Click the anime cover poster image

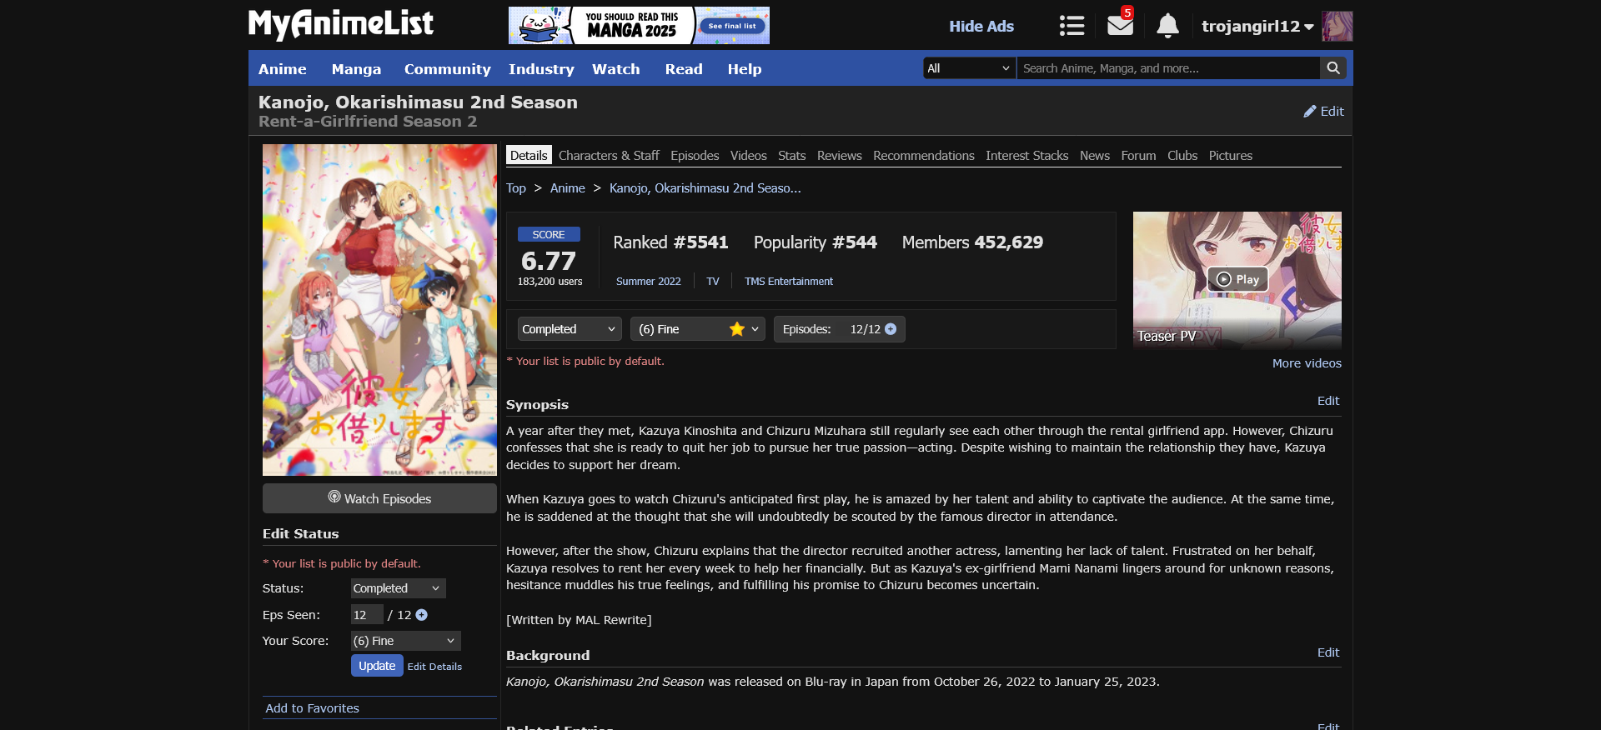click(379, 310)
